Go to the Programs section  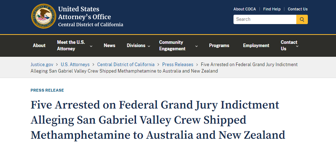pos(219,45)
